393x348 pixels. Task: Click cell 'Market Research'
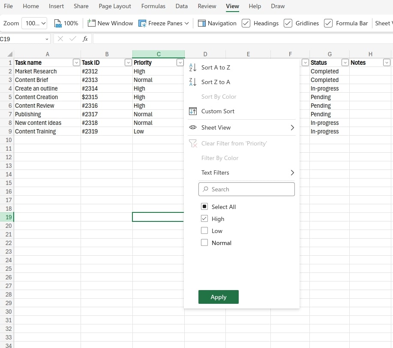click(48, 71)
